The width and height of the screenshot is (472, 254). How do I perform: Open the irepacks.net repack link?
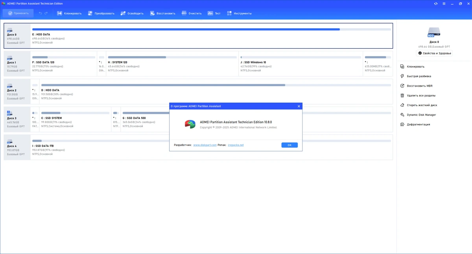tap(236, 145)
